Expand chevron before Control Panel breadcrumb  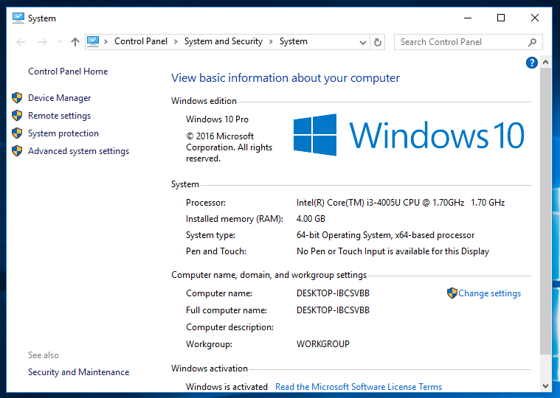106,42
